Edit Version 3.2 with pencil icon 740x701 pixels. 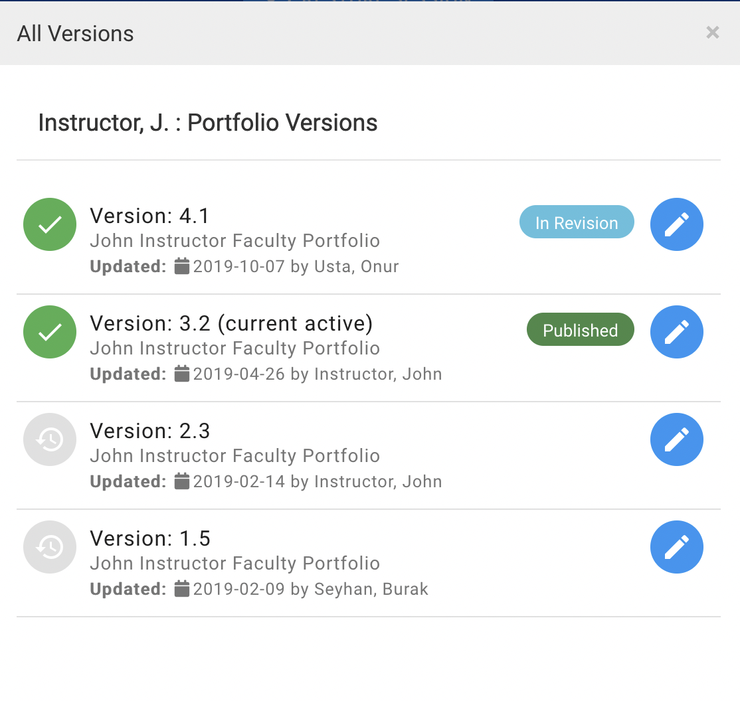coord(676,332)
